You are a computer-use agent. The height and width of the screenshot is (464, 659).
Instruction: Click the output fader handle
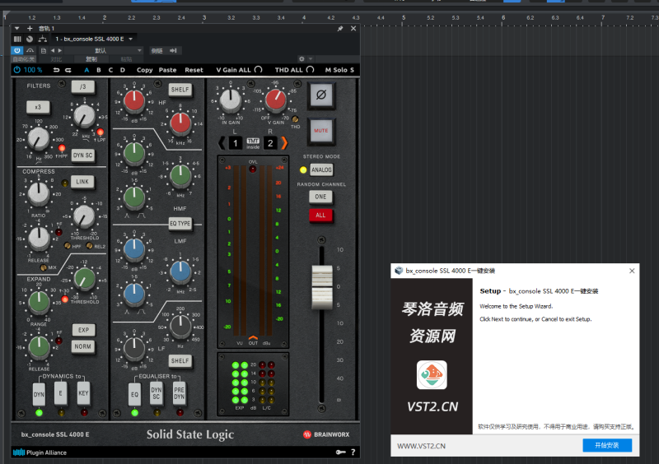coord(322,287)
